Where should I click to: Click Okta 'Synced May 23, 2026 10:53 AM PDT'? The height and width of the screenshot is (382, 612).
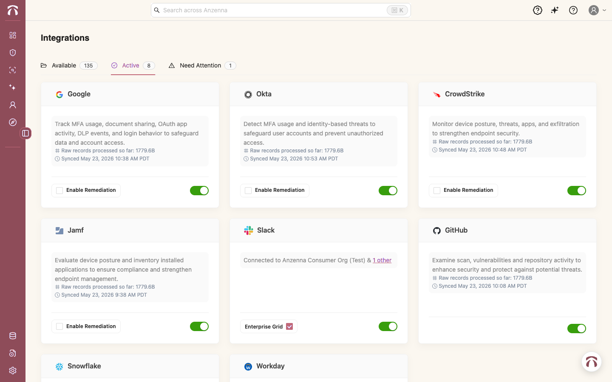pos(294,159)
